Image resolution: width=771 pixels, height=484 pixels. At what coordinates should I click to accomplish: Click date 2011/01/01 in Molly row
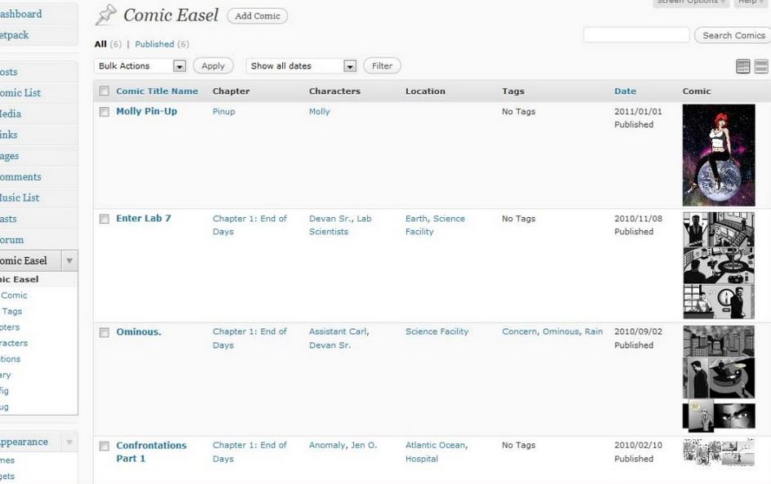pyautogui.click(x=638, y=112)
